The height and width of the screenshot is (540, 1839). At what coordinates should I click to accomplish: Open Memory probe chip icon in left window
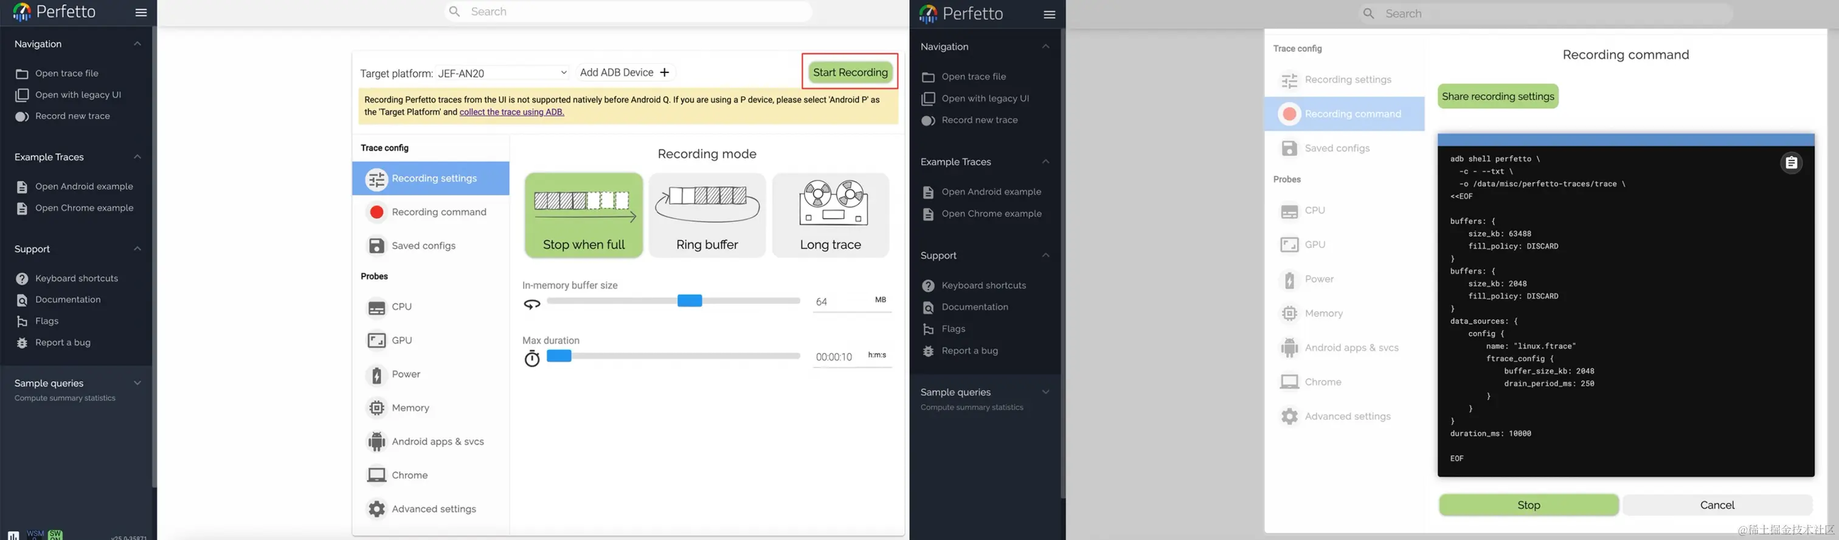[x=376, y=408]
